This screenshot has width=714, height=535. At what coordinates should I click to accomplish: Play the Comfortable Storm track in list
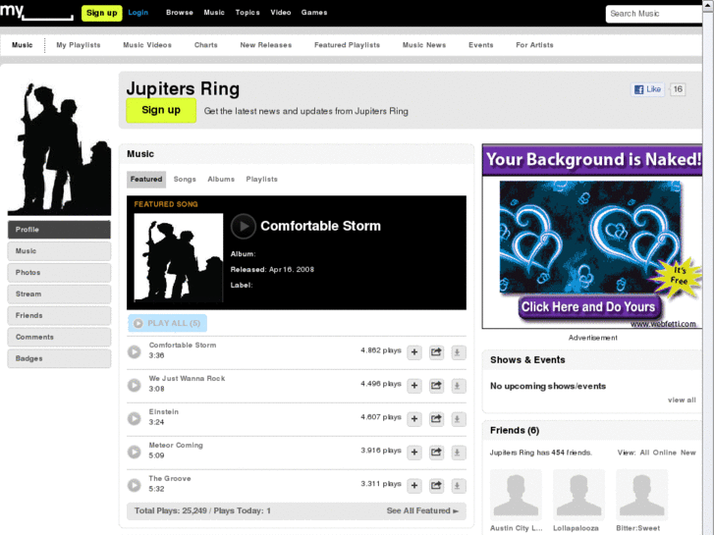(135, 351)
